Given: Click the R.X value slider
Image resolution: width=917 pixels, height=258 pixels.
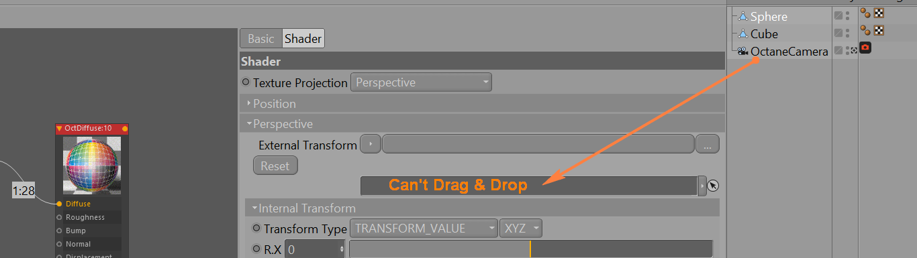Looking at the screenshot, I should point(530,249).
